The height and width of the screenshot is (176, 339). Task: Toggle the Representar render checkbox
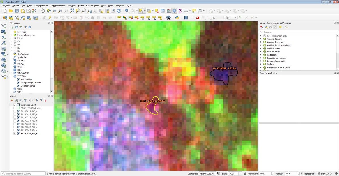(302, 174)
